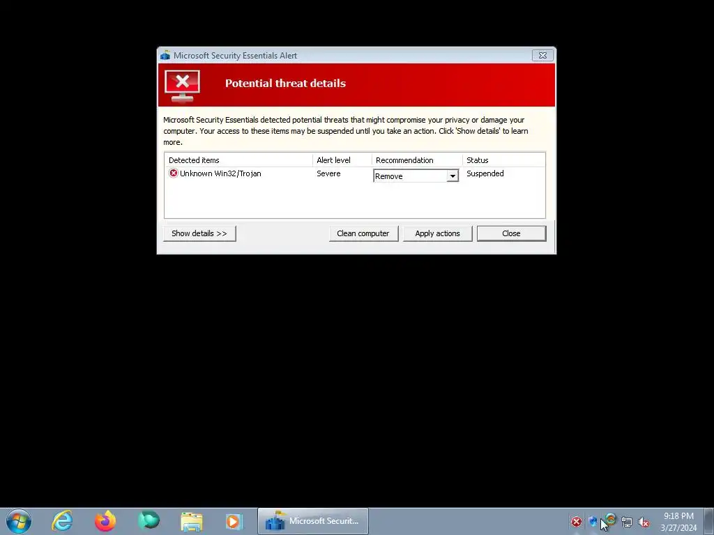Click the red X tray icon
This screenshot has width=714, height=535.
point(577,522)
